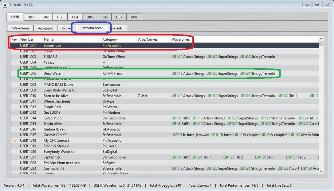Click scrollbar up arrow in performance list
The height and width of the screenshot is (191, 334).
321,39
